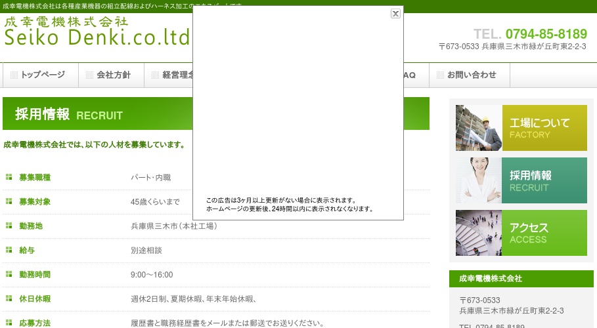
Task: Click the grid bullet icon beside 給与
Action: [x=9, y=250]
